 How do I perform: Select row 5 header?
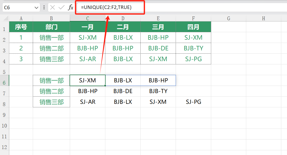5,70
